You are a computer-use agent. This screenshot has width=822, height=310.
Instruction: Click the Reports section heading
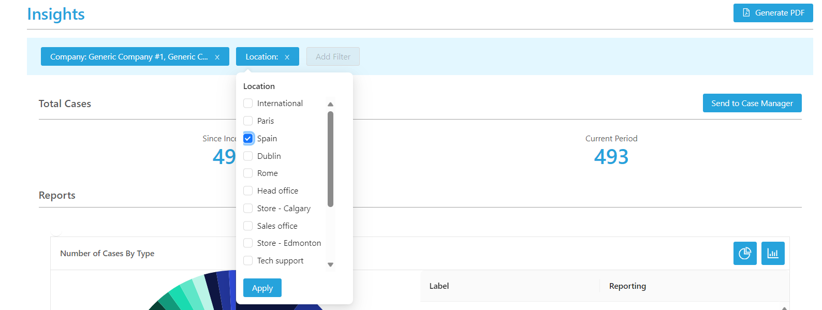point(57,195)
